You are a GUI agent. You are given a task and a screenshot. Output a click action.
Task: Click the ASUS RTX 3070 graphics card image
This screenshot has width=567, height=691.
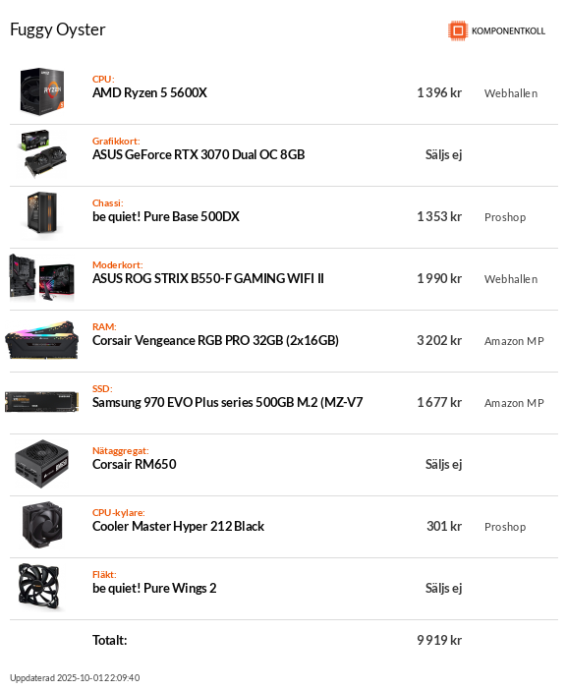click(x=42, y=153)
